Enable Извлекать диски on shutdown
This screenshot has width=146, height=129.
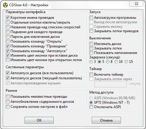pos(91,44)
